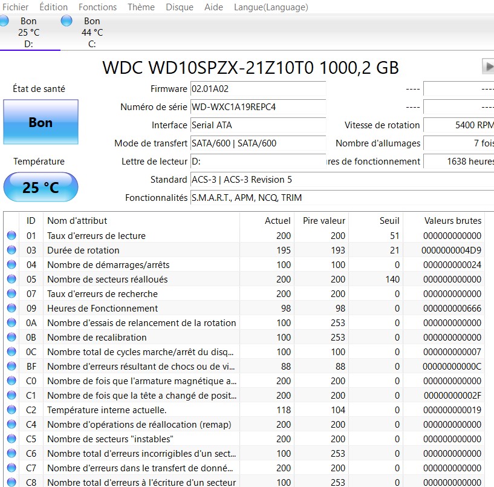The width and height of the screenshot is (494, 487).
Task: Click status orb for attribute 04
Action: (x=11, y=264)
